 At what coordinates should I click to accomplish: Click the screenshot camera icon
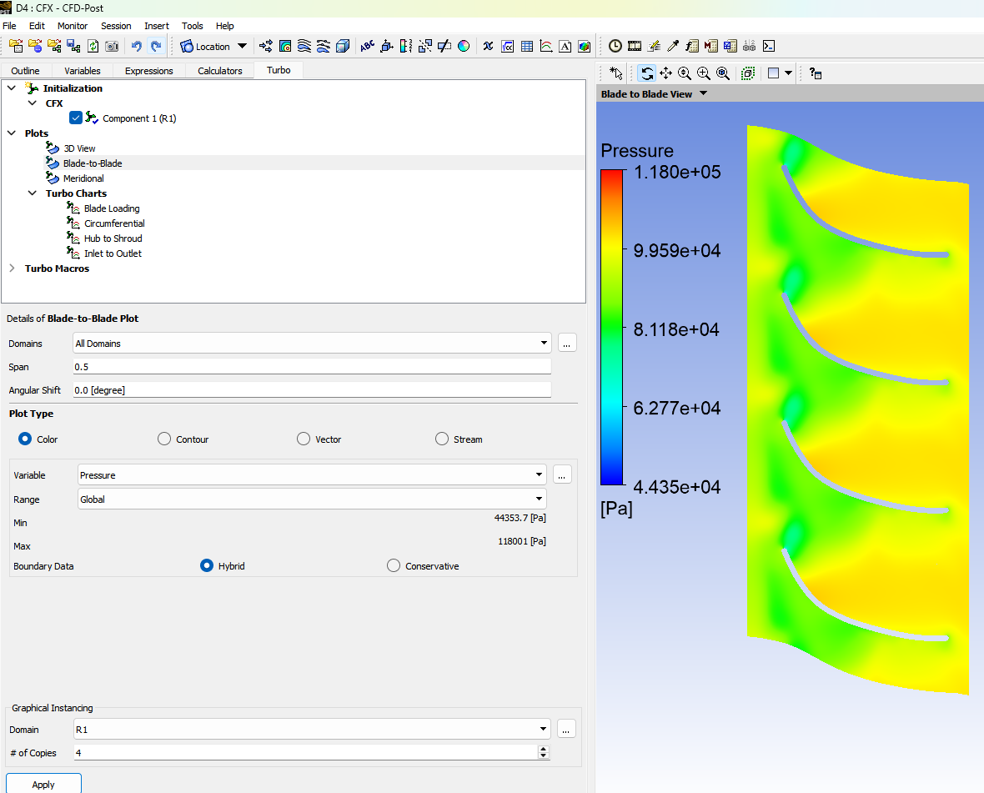click(x=112, y=47)
